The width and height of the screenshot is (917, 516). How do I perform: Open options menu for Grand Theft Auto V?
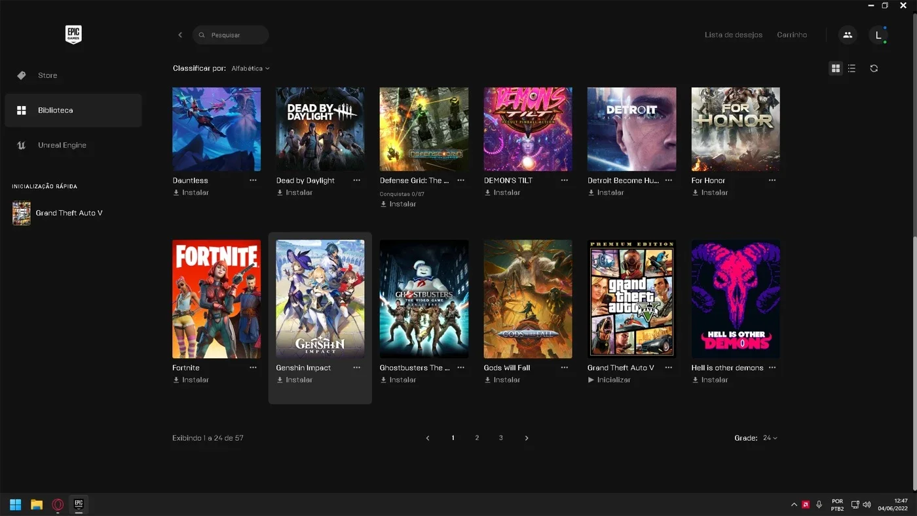coord(668,367)
